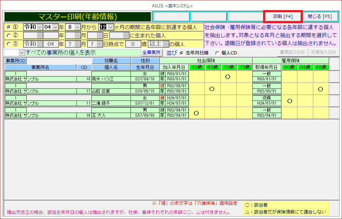Image resolution: width=342 pixels, height=219 pixels.
Task: Sort list by 個人CD radio option
Action: pyautogui.click(x=217, y=53)
